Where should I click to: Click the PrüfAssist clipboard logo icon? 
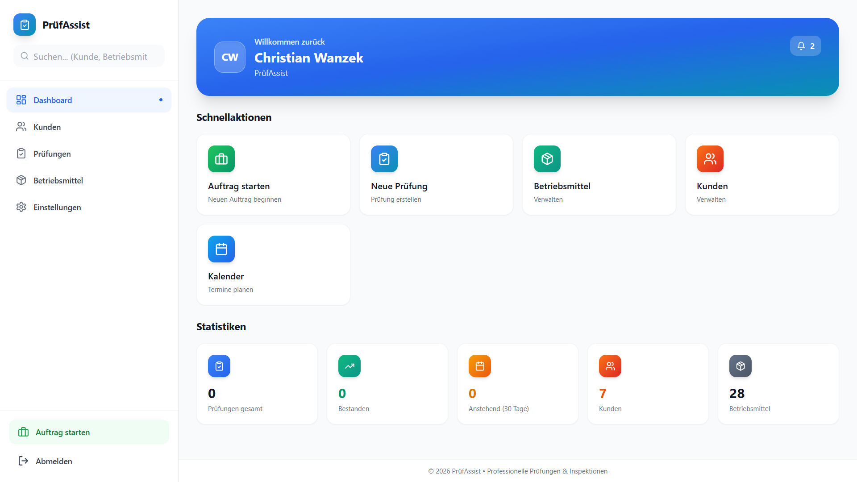coord(24,25)
